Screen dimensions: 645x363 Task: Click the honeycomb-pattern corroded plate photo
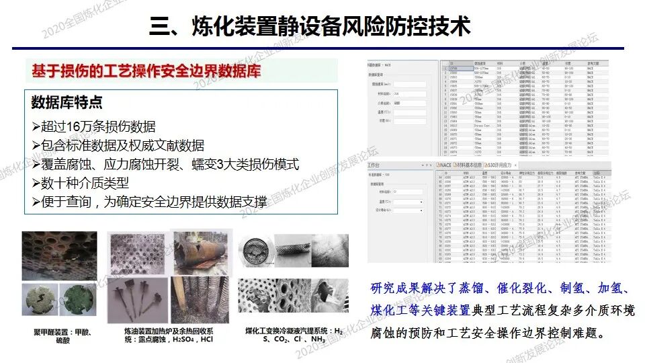[x=138, y=253]
